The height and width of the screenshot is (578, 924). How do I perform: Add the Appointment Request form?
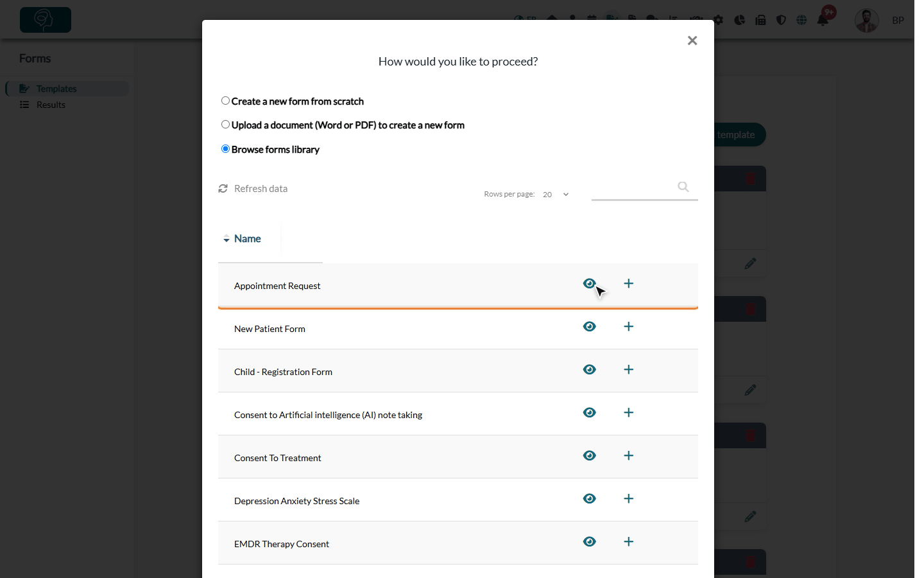(629, 283)
